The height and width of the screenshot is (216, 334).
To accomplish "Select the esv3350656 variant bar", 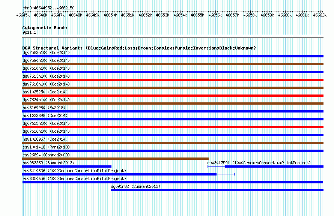I will (173, 182).
